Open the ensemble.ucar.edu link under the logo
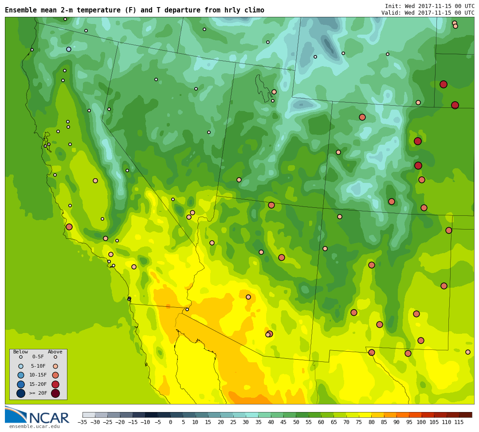Viewport: 479px width, 432px height. [34, 426]
